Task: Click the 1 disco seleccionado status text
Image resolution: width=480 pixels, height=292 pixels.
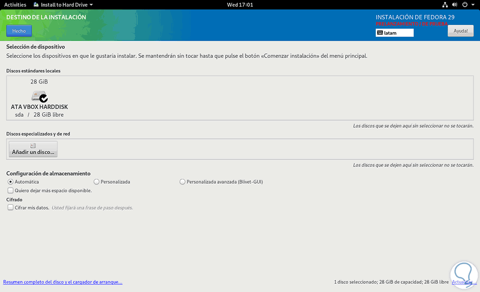Action: coord(391,282)
